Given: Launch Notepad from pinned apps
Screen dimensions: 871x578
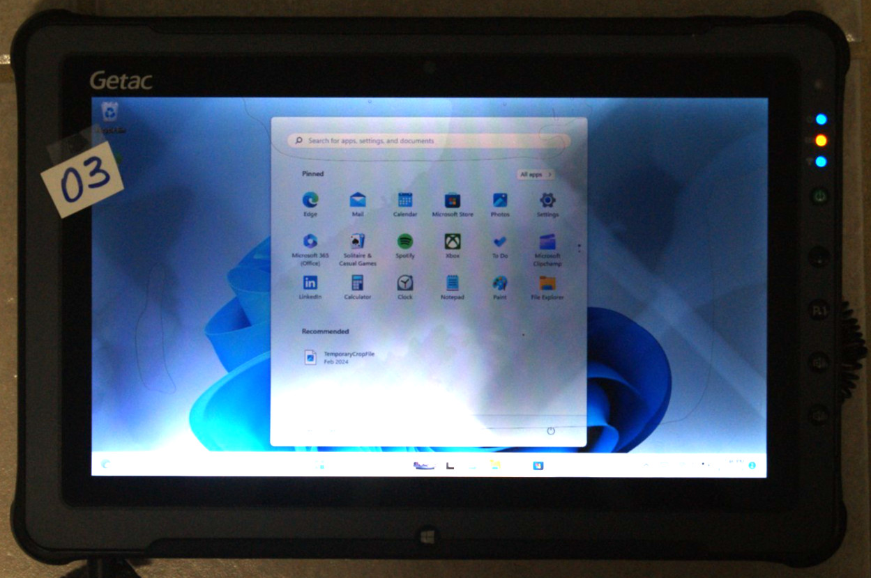Looking at the screenshot, I should [453, 287].
